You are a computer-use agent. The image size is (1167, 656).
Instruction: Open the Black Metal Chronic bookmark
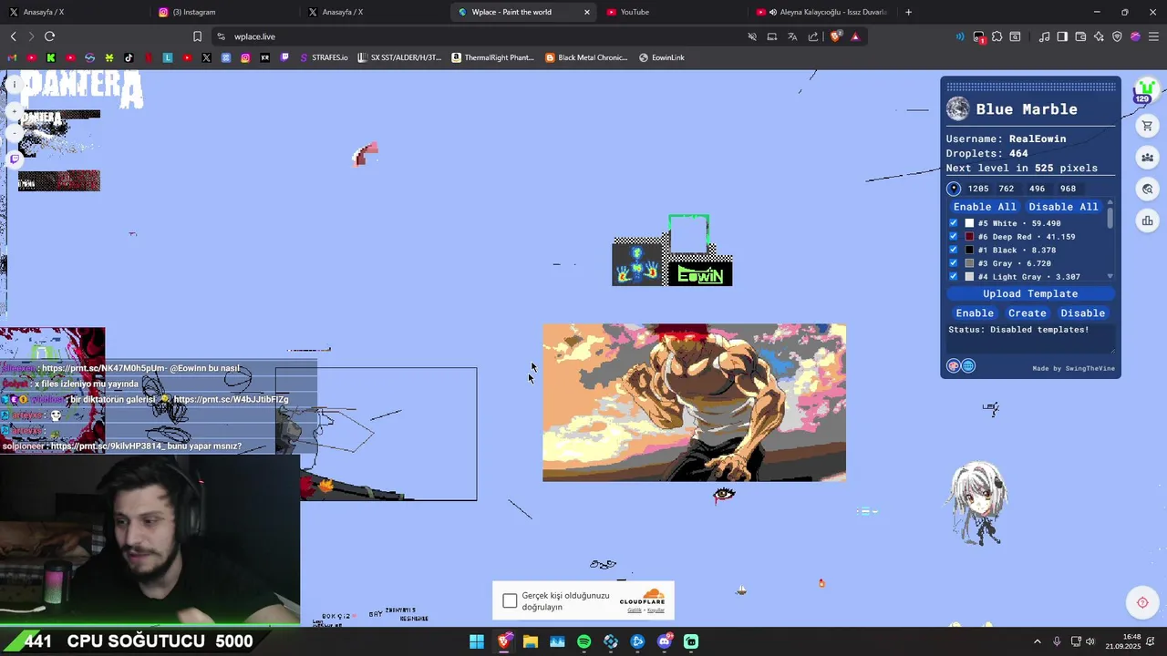pyautogui.click(x=586, y=57)
